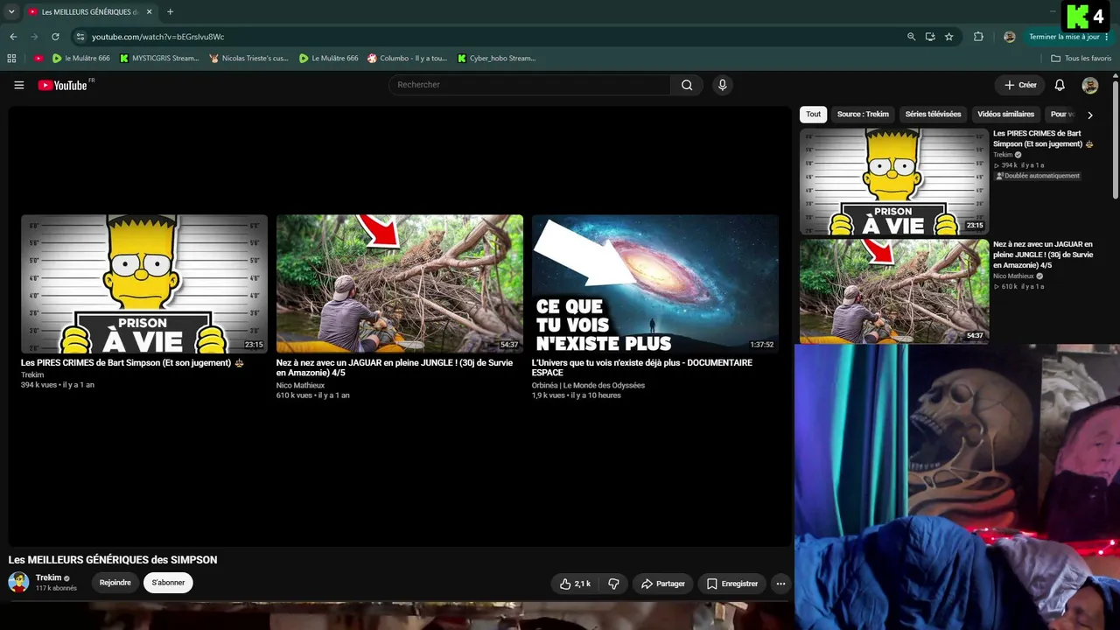Open the JAGUAR jungle endscreen thumbnail
This screenshot has width=1120, height=630.
pos(400,283)
